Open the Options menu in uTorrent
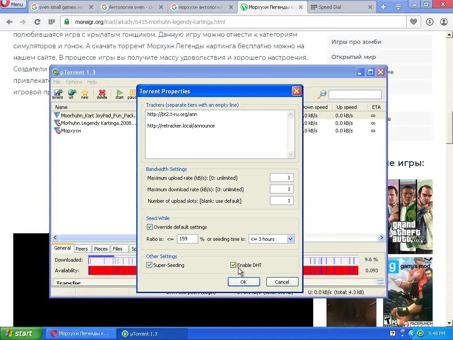This screenshot has height=340, width=453. pos(74,82)
